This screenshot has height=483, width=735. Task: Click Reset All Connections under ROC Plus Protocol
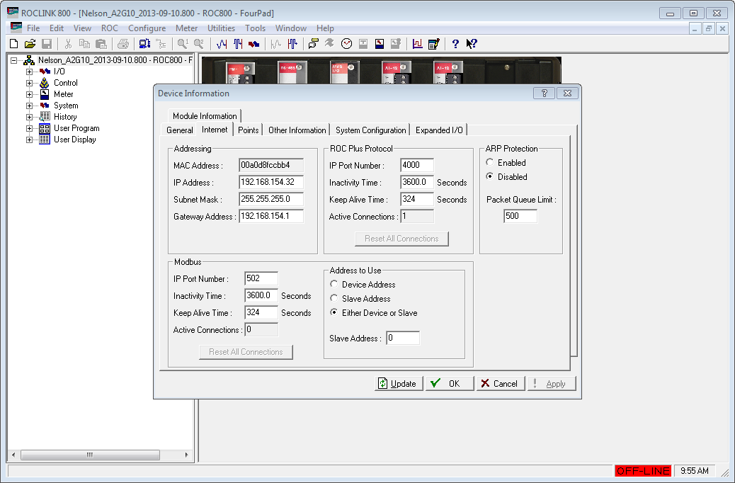(401, 239)
